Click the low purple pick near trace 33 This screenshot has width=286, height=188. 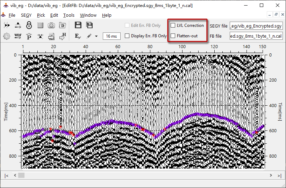(74, 144)
